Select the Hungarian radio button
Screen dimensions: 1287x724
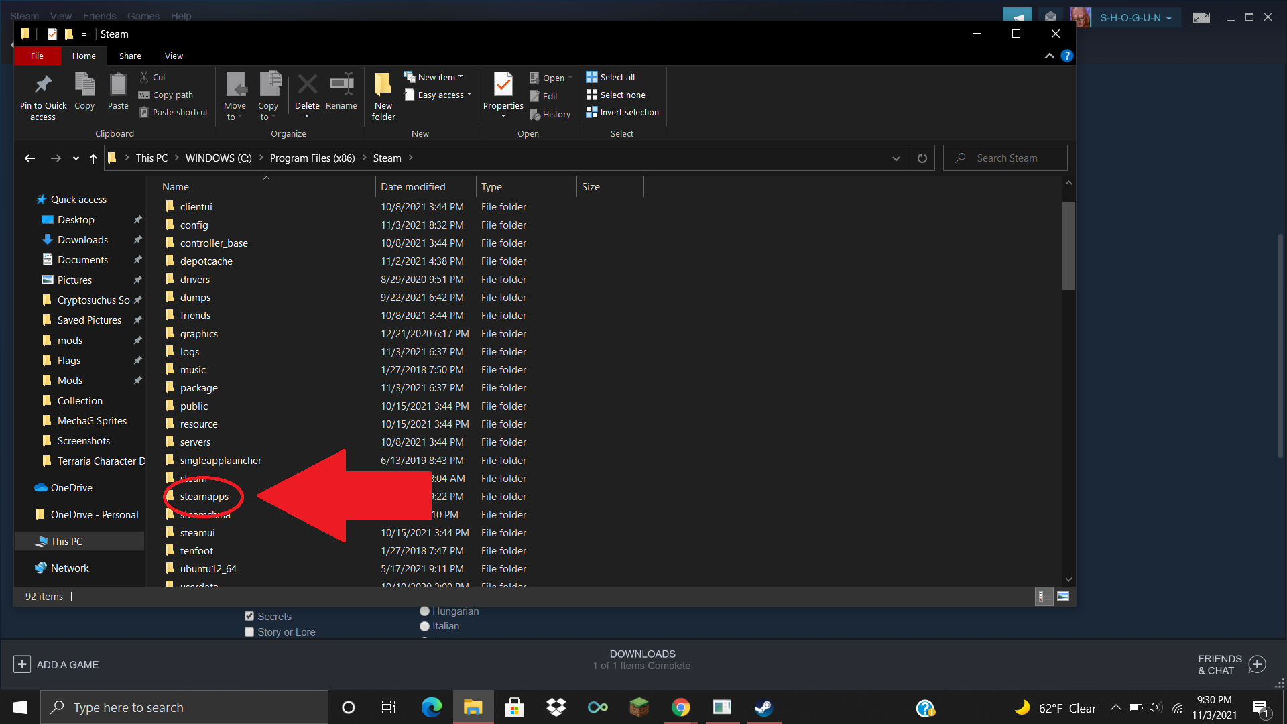(x=424, y=611)
